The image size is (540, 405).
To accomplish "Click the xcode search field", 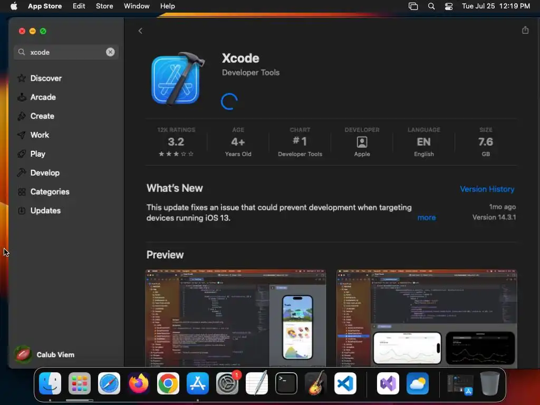I will [x=66, y=52].
